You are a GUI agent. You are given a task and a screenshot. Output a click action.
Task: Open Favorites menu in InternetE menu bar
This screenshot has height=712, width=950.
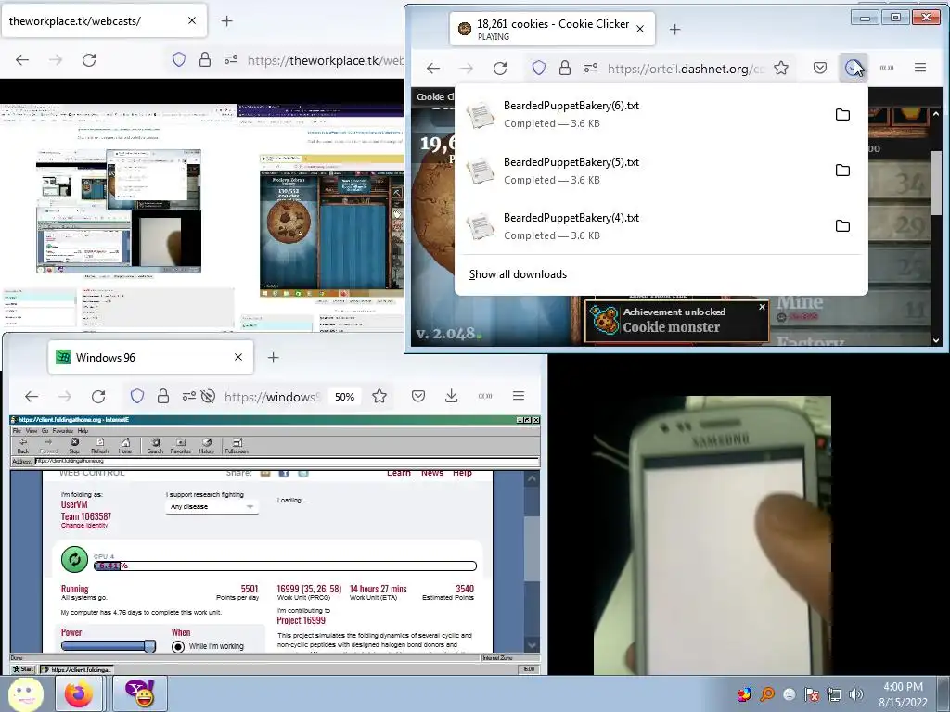(62, 431)
